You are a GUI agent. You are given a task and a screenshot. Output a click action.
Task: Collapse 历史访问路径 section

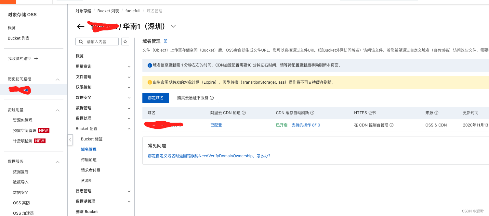pos(58,79)
